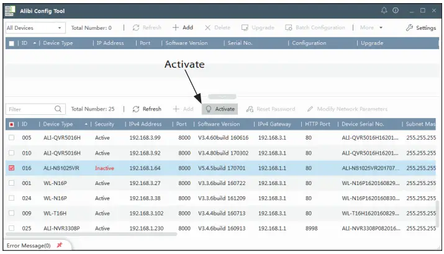Check the box for device 024
The width and height of the screenshot is (444, 254).
click(11, 198)
